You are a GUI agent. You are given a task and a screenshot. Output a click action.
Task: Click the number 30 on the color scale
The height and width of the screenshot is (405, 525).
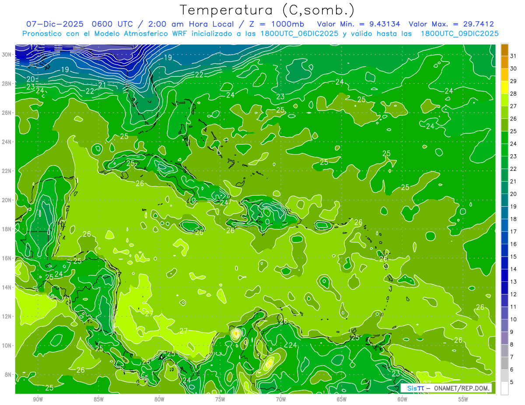(x=514, y=68)
